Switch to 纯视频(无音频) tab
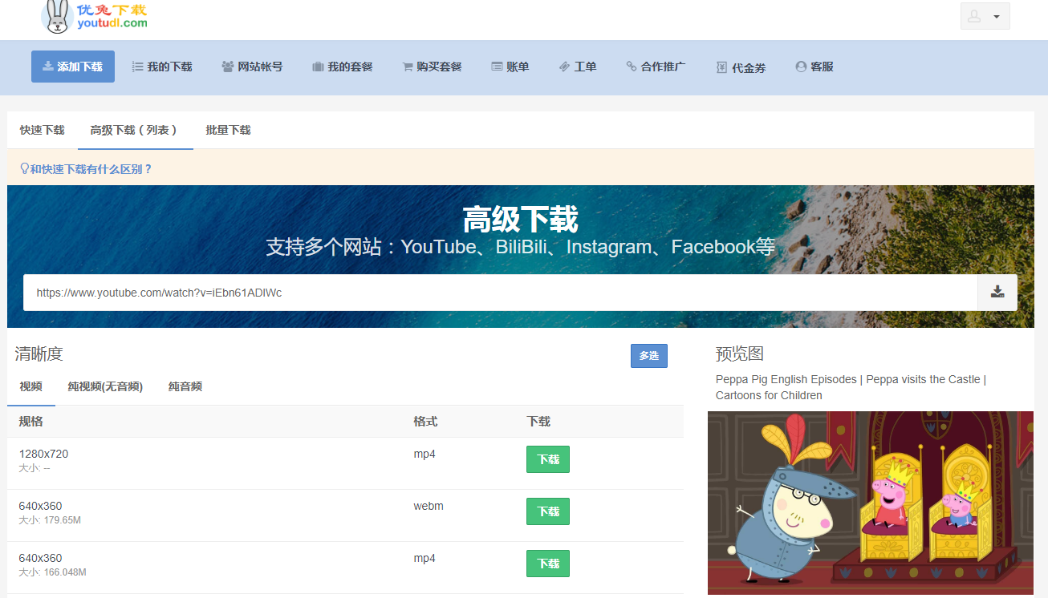 (105, 386)
